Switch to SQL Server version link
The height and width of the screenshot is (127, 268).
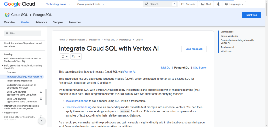pyautogui.click(x=200, y=68)
